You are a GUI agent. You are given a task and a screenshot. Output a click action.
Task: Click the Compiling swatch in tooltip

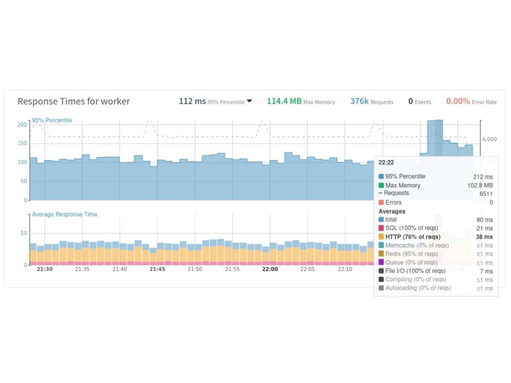(381, 280)
